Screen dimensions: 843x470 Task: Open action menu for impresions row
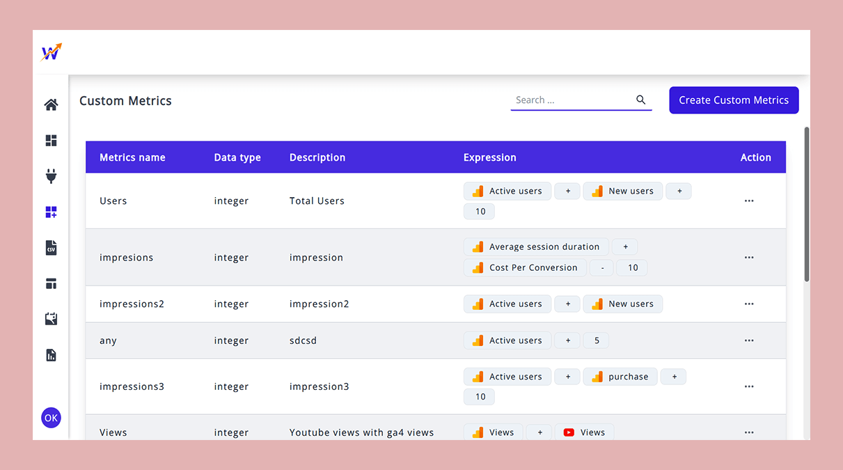(749, 257)
